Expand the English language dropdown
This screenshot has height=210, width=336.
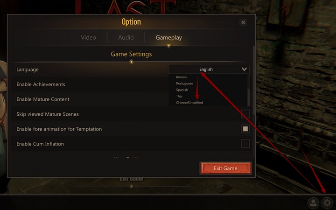pos(209,69)
